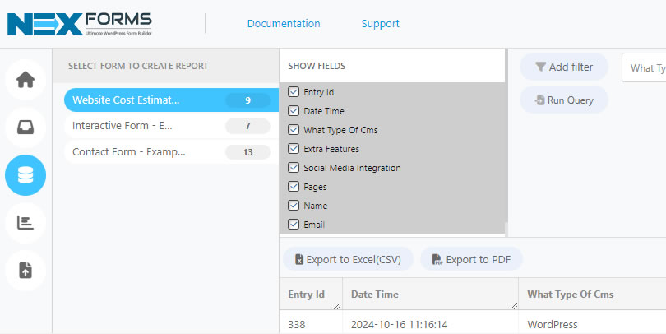The image size is (666, 334).
Task: Select Contact Form - Examp... form
Action: [171, 152]
